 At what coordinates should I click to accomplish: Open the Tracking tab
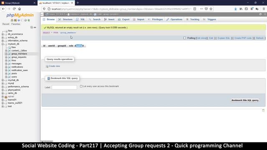pos(193,20)
